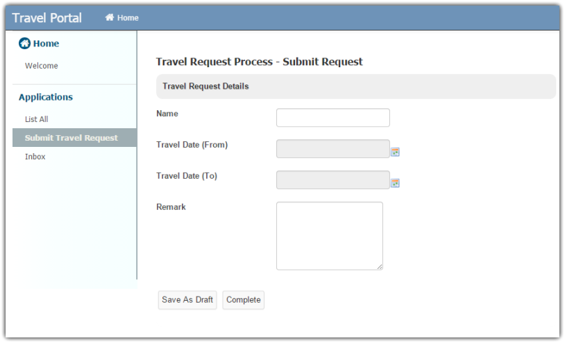Open the Welcome page from sidebar
Viewport: 565px width, 343px height.
[x=42, y=66]
